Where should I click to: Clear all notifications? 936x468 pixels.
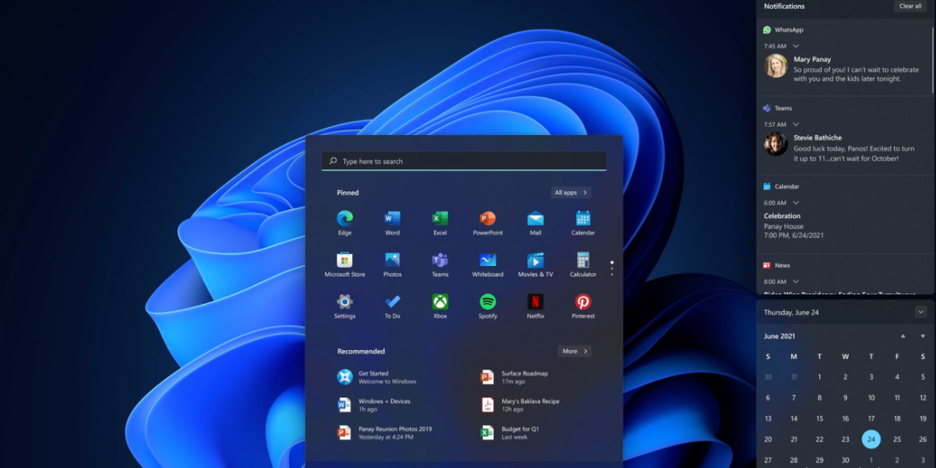[910, 6]
